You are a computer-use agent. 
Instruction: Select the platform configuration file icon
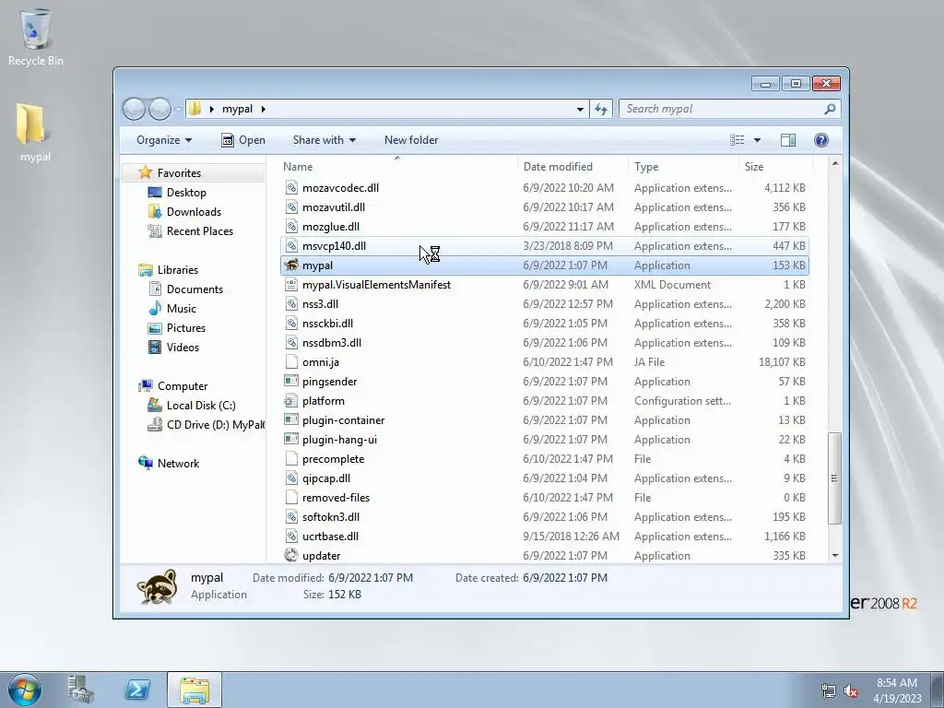click(291, 401)
